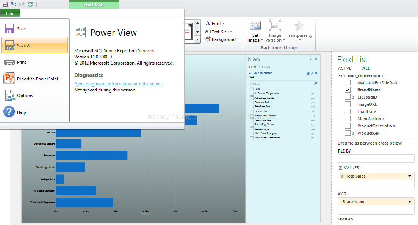
Task: Click the Text Size icon
Action: [208, 31]
